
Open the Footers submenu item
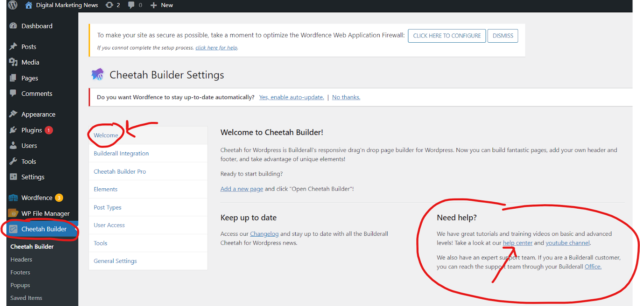pyautogui.click(x=20, y=272)
